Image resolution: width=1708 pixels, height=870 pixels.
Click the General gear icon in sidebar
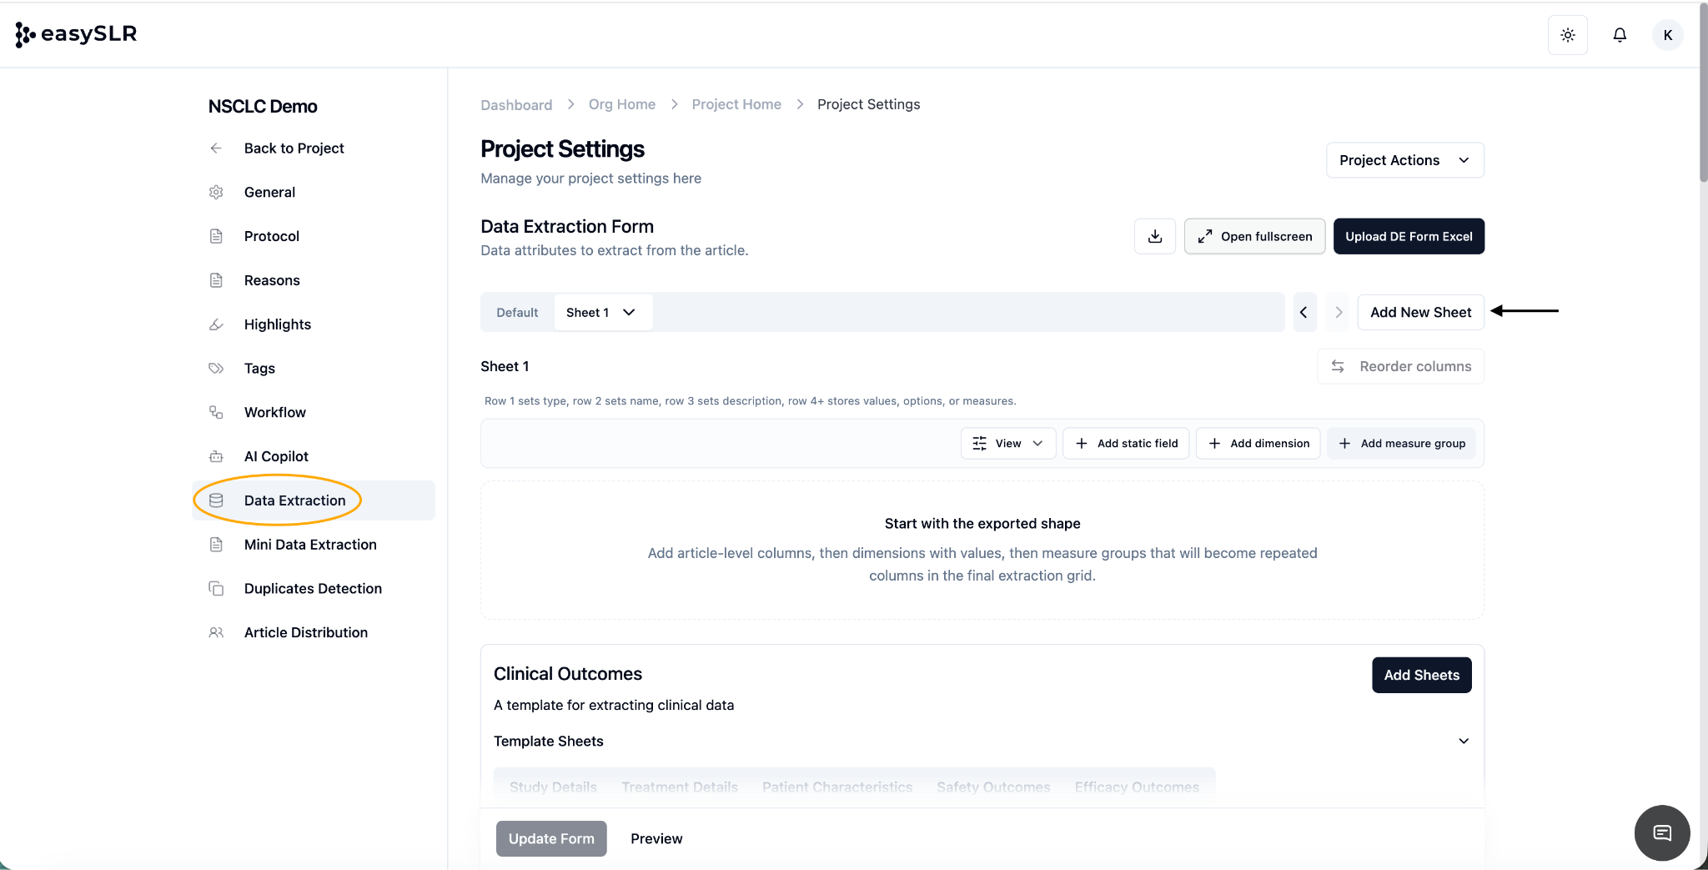coord(216,193)
